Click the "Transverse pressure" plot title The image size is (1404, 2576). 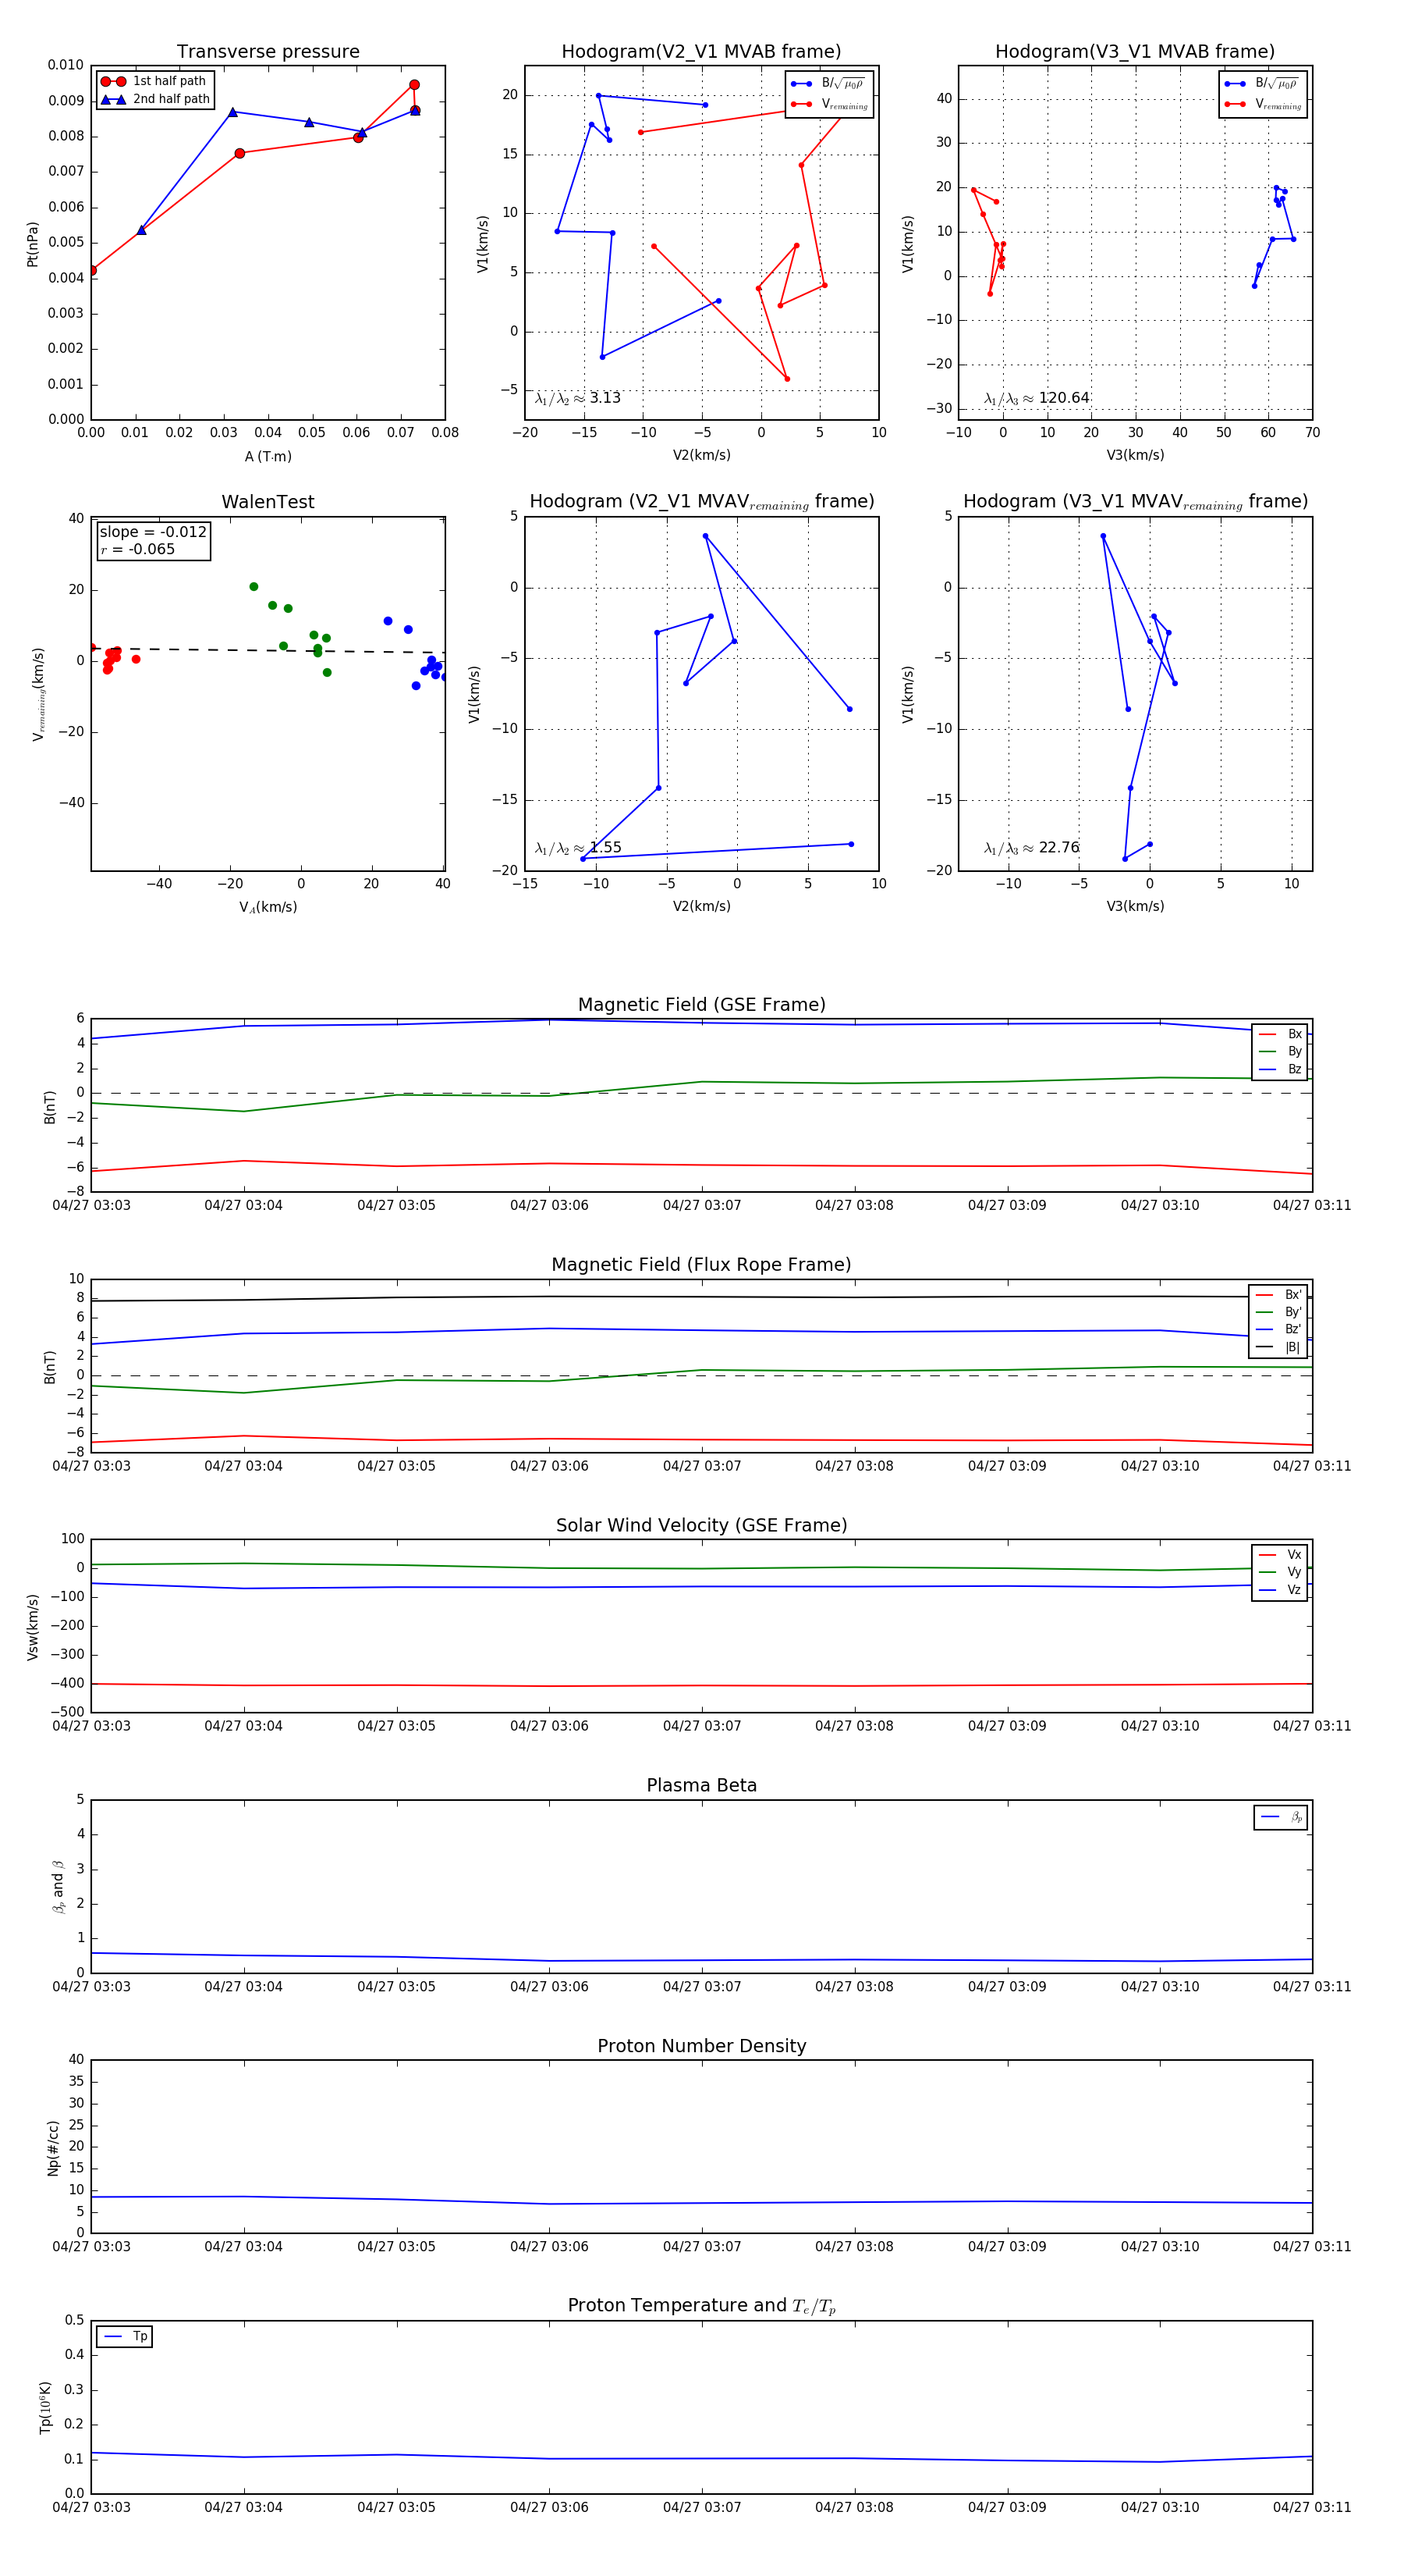pos(268,52)
